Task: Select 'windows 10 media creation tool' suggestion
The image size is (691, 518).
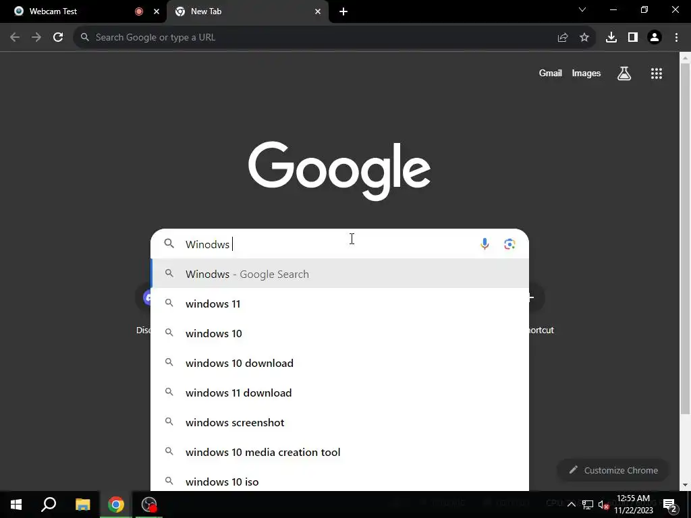Action: pos(340,452)
